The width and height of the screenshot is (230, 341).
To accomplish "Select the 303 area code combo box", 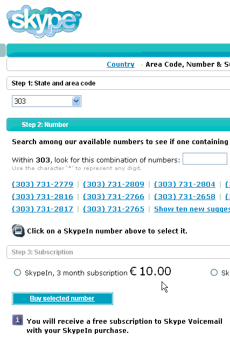I will (x=47, y=101).
